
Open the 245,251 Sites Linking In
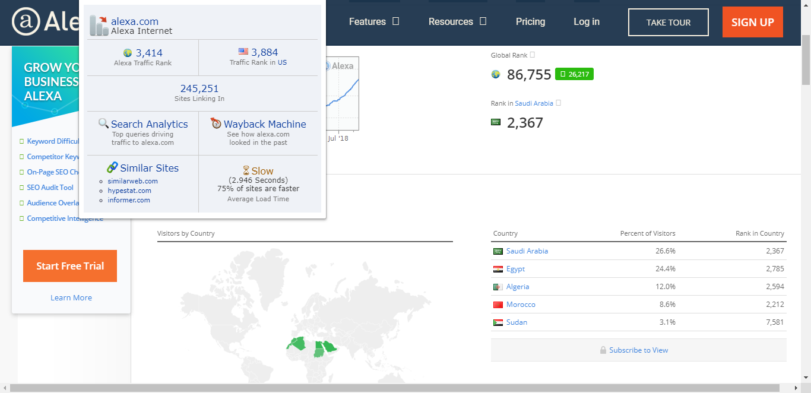pyautogui.click(x=199, y=88)
